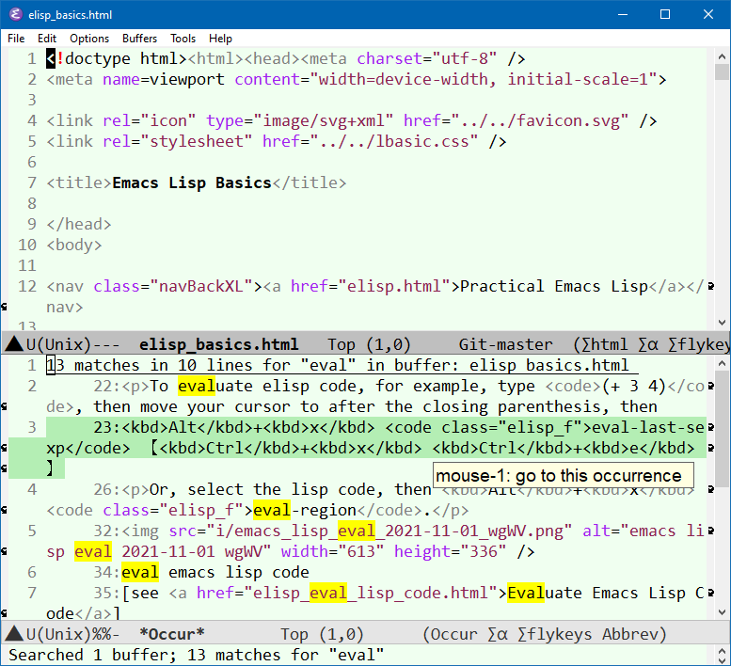Click the Emacs icon in title bar
731x666 pixels.
pos(15,14)
